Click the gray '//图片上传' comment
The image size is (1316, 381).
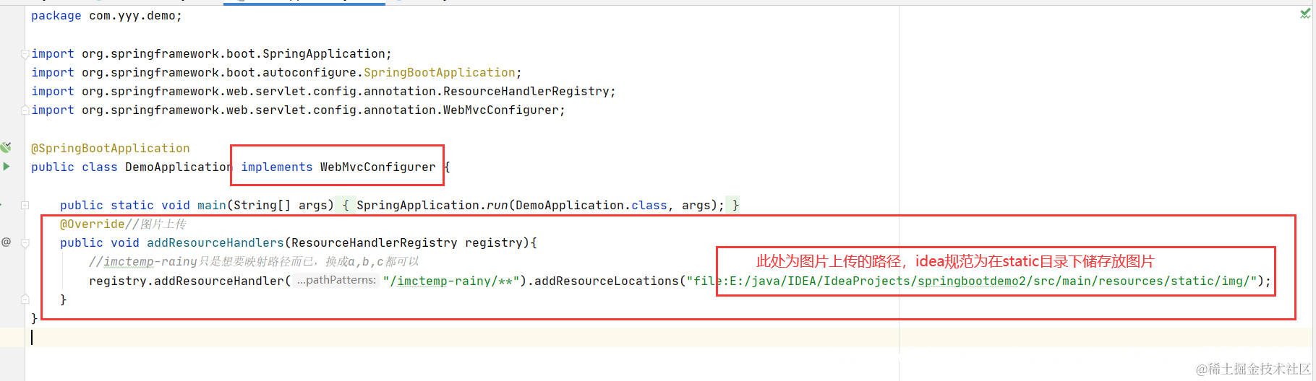(155, 224)
